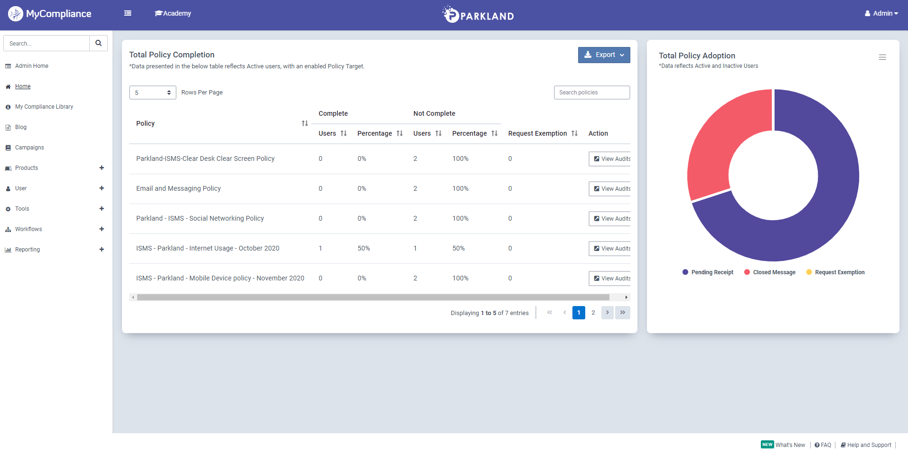Open Blog in the sidebar
The height and width of the screenshot is (456, 908).
pos(21,127)
